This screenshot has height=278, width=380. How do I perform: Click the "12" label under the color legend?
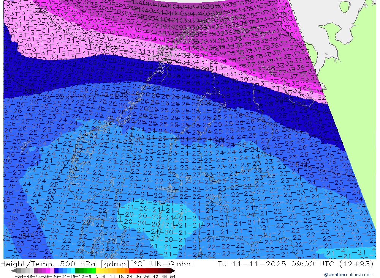pos(112,276)
